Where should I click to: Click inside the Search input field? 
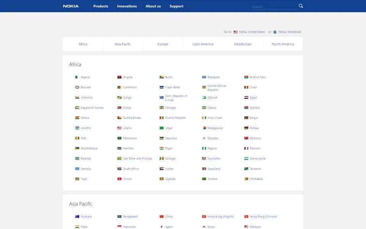[274, 6]
